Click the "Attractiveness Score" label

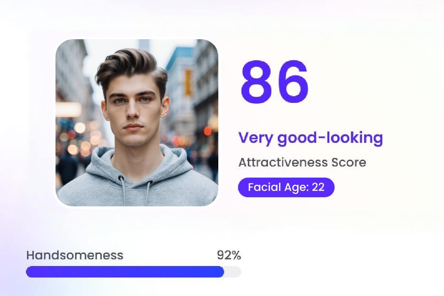pyautogui.click(x=302, y=162)
